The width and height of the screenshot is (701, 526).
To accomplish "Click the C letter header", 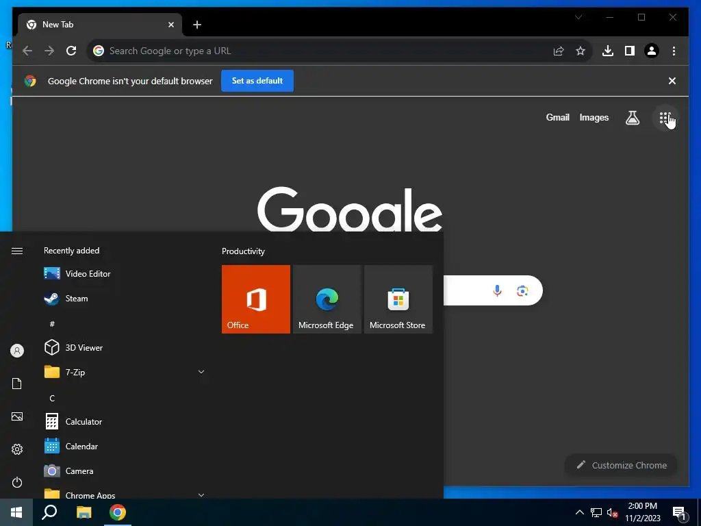I will (x=52, y=398).
